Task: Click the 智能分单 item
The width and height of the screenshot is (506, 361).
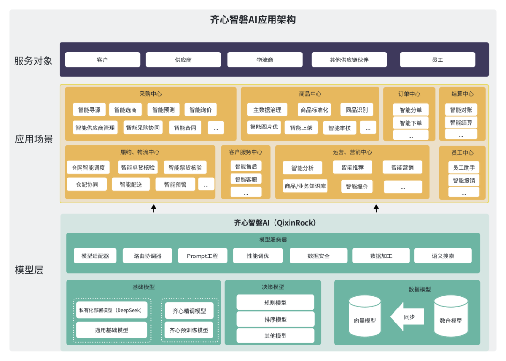Action: (410, 110)
